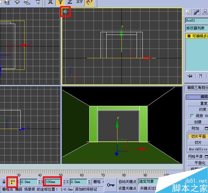The image size is (208, 193).
Task: Click the layer manager stack icon
Action: 8,2
